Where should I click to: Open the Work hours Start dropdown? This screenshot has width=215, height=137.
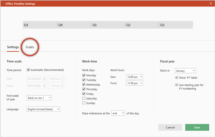coord(134,77)
